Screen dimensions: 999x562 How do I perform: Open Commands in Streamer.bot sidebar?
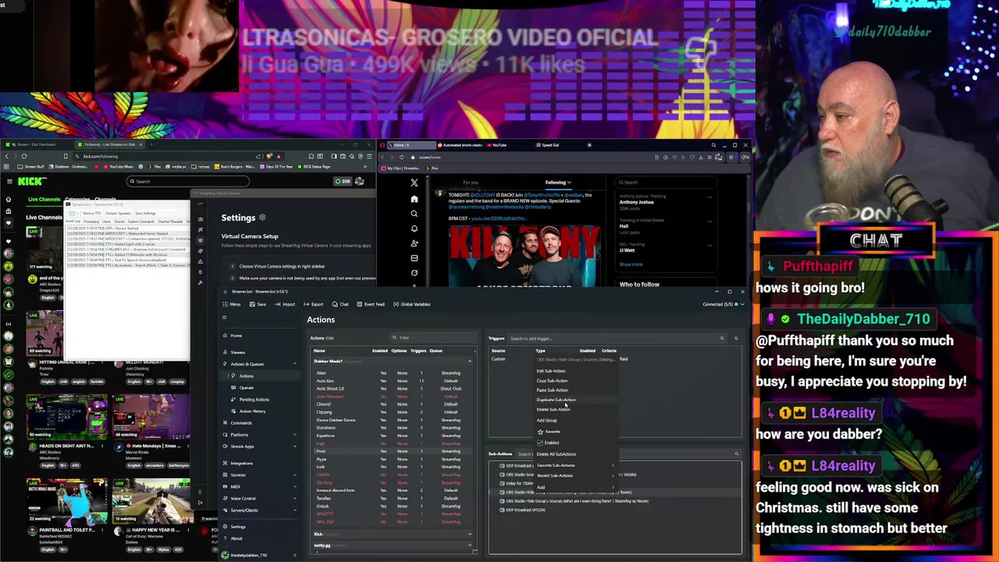(x=240, y=423)
